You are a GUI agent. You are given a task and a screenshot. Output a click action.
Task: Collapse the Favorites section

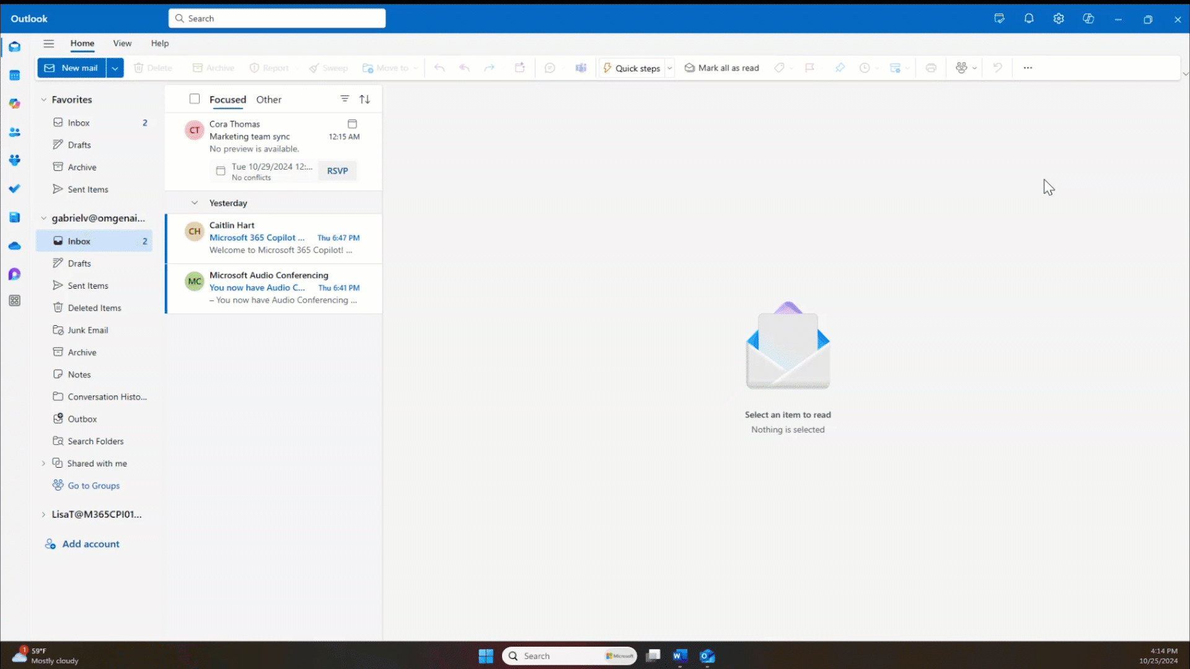(x=43, y=99)
